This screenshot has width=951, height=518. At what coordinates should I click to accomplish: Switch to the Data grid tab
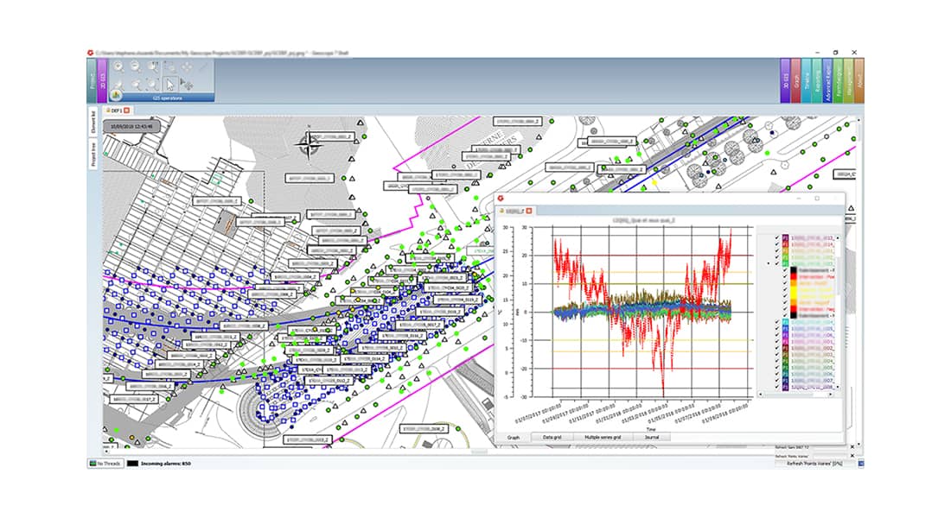[552, 437]
